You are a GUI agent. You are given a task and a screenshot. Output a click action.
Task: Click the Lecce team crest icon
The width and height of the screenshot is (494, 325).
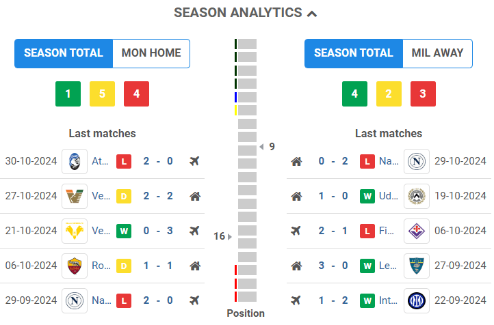coord(417,266)
